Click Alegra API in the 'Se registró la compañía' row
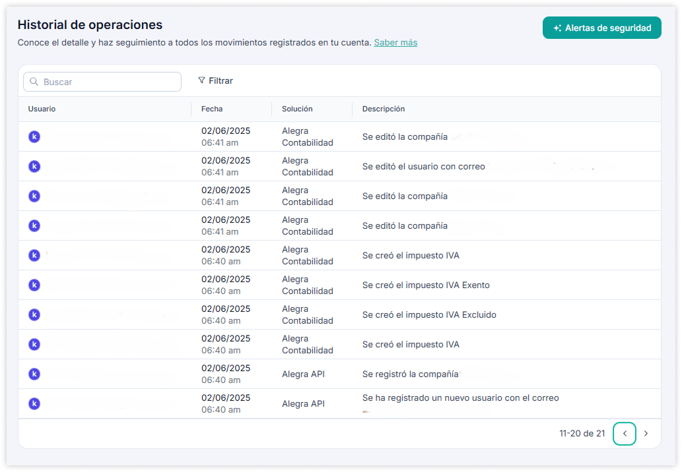The width and height of the screenshot is (682, 472). (303, 374)
